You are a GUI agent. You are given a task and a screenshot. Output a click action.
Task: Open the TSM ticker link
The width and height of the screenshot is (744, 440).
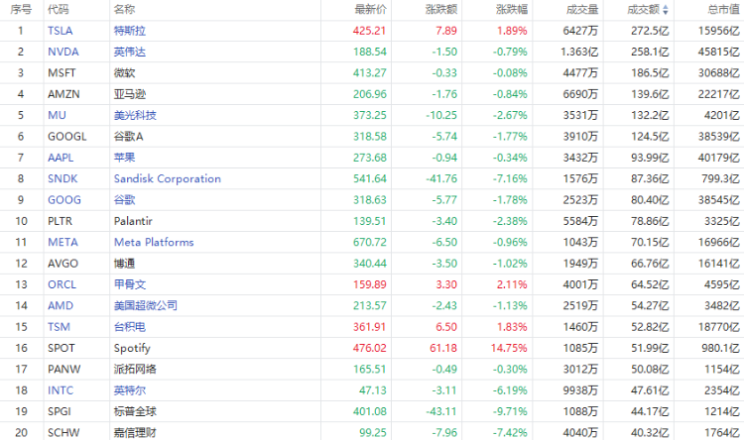point(59,327)
